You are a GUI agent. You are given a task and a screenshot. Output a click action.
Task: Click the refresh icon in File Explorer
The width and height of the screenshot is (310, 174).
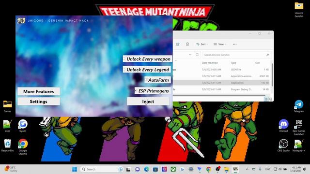[x=197, y=55]
